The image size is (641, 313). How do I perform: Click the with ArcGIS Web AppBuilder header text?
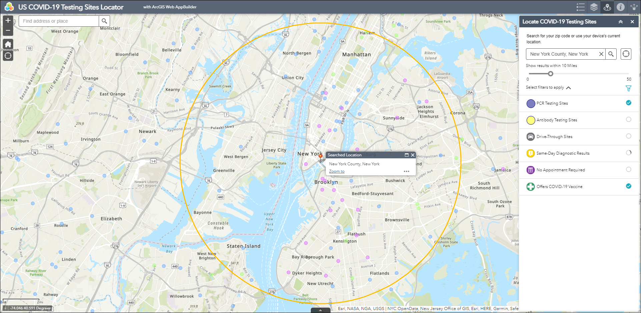pos(170,7)
